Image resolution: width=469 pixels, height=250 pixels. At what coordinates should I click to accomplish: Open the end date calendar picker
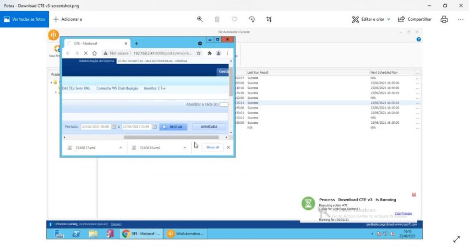155,127
